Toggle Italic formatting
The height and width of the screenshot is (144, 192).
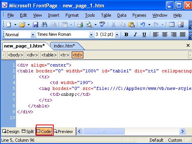(x=135, y=35)
